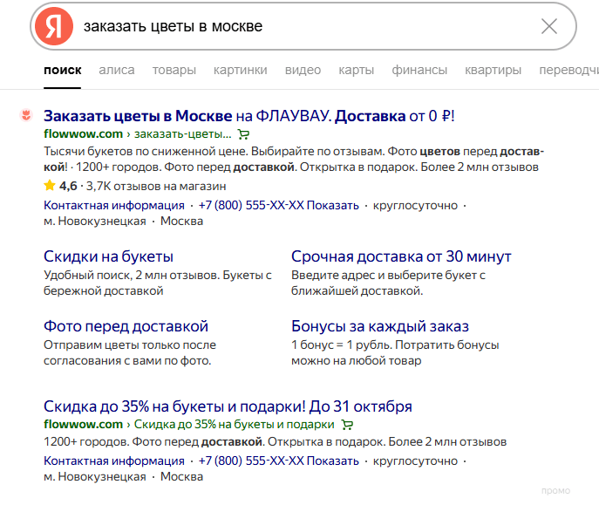The width and height of the screenshot is (599, 505).
Task: Click заказать-цветы... URL path in first result
Action: [182, 134]
